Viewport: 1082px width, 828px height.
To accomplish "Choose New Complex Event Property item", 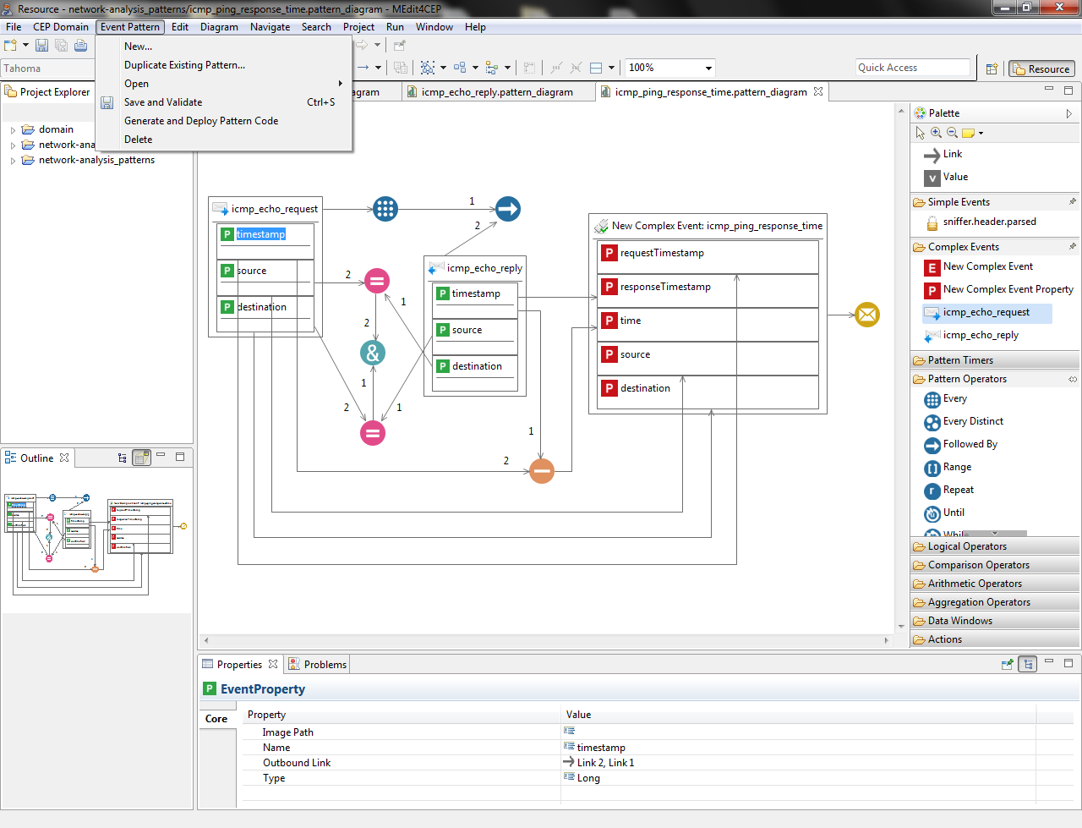I will [x=999, y=290].
